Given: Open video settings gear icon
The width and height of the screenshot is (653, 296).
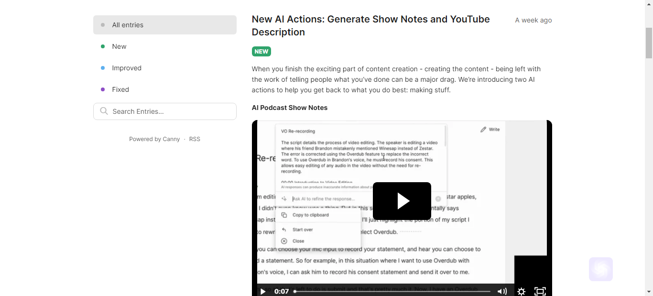Looking at the screenshot, I should pos(522,291).
